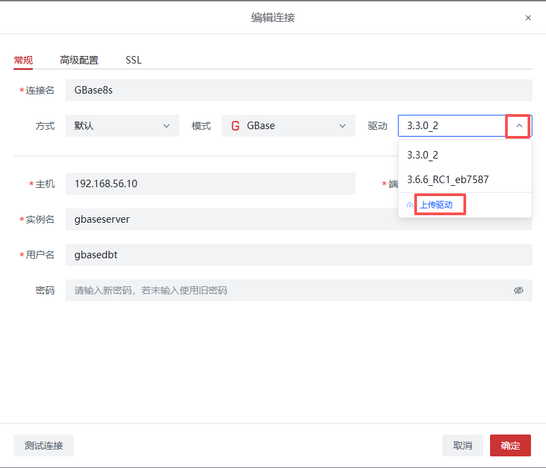546x468 pixels.
Task: Open the 模式 dropdown showing GBase
Action: click(288, 126)
